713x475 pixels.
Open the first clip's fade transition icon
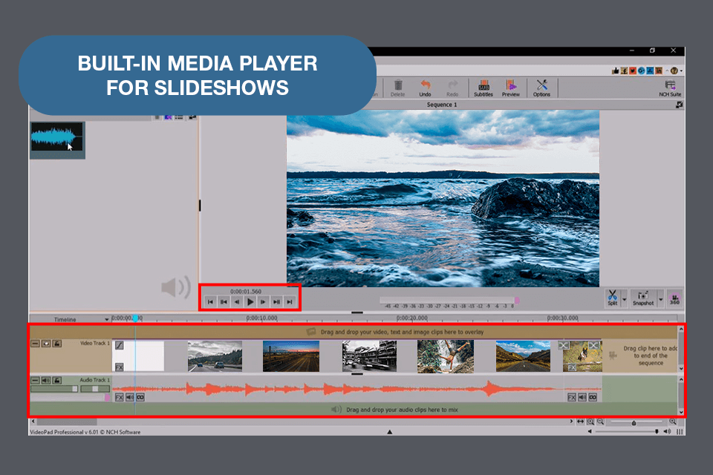coord(119,345)
